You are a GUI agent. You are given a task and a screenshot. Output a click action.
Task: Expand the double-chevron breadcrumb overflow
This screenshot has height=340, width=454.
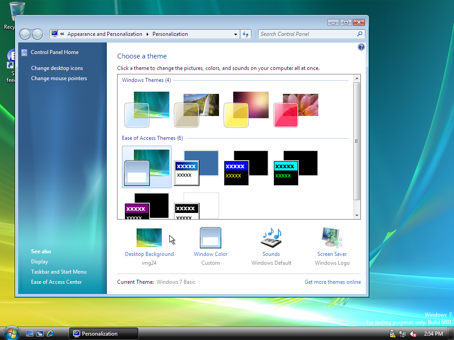click(x=62, y=34)
